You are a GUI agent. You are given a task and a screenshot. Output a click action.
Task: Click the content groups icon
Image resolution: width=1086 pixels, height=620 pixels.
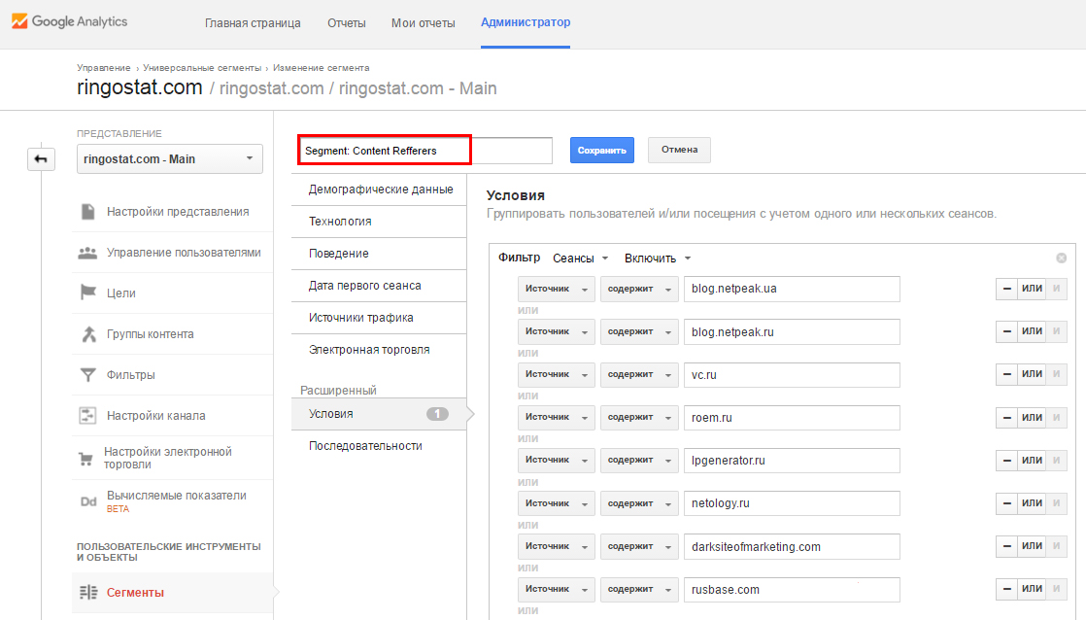88,334
